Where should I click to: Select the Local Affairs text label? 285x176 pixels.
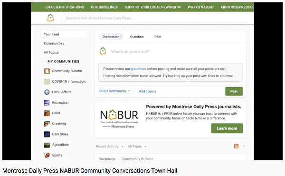coord(62,92)
